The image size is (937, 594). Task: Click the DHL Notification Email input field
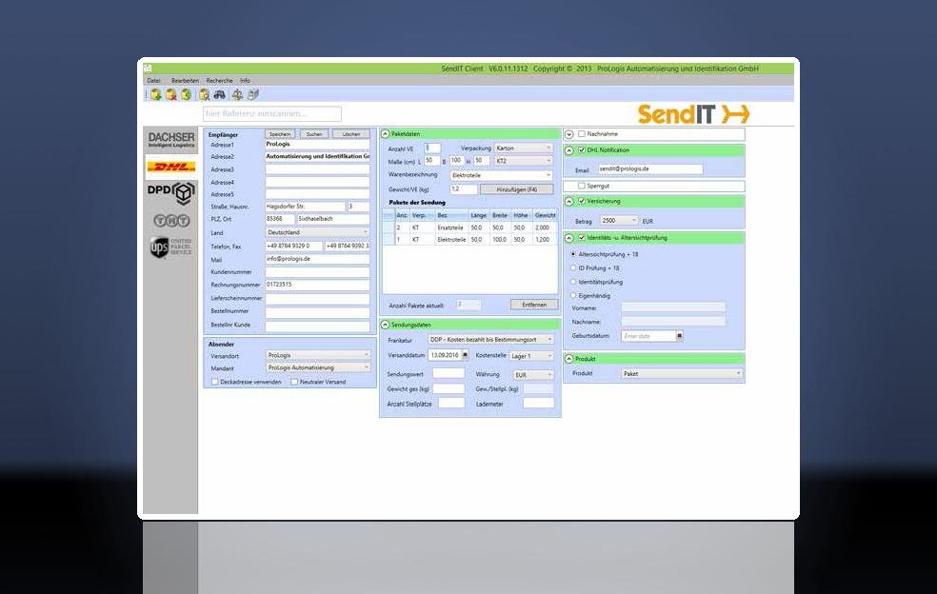tap(650, 169)
